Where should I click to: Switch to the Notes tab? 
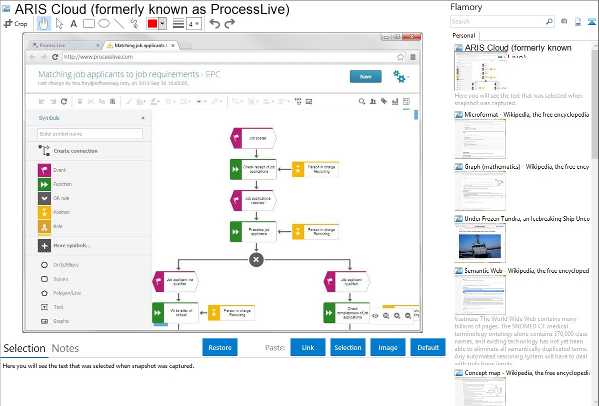point(65,348)
